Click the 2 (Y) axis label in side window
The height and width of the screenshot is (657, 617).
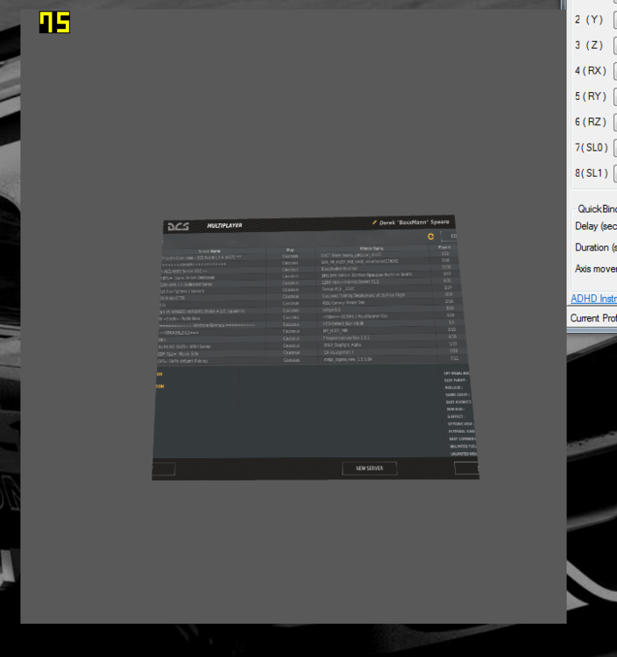click(x=588, y=19)
